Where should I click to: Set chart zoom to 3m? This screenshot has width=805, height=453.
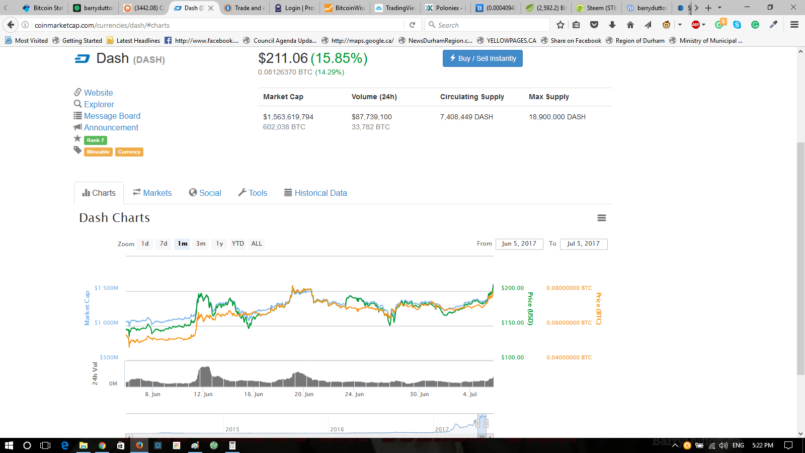(x=201, y=244)
